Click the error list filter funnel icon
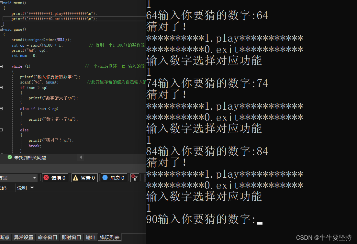 coord(135,178)
